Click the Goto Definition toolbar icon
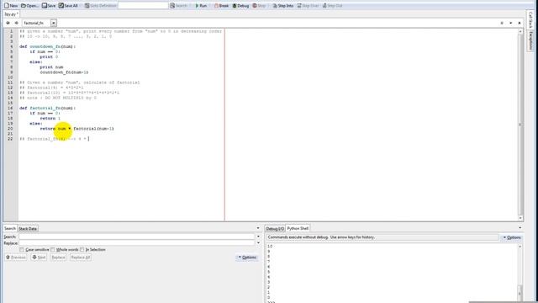The height and width of the screenshot is (303, 538). (100, 6)
